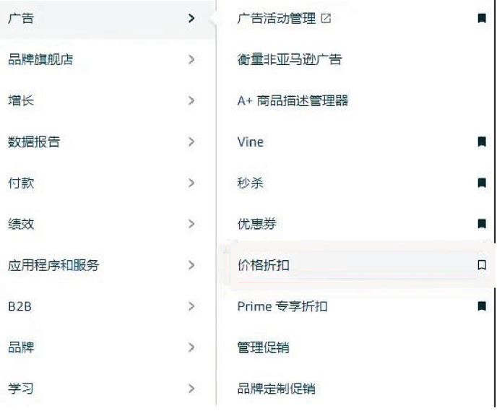Expand the 数据报告 submenu chevron
The width and height of the screenshot is (497, 411).
click(x=191, y=142)
